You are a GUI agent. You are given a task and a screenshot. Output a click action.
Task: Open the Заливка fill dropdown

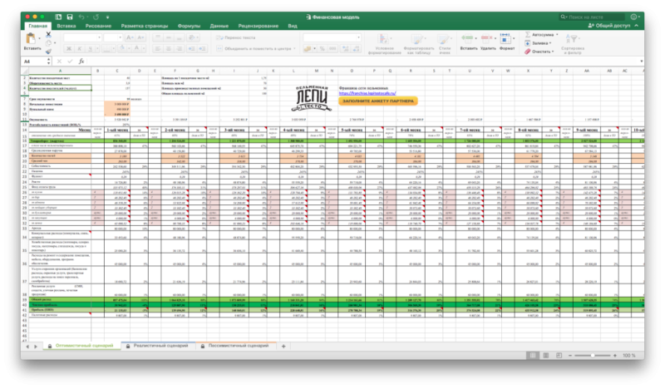[538, 43]
